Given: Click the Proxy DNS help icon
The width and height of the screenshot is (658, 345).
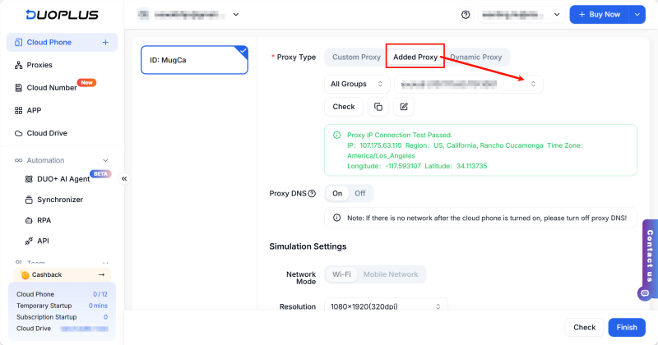Looking at the screenshot, I should click(x=312, y=194).
